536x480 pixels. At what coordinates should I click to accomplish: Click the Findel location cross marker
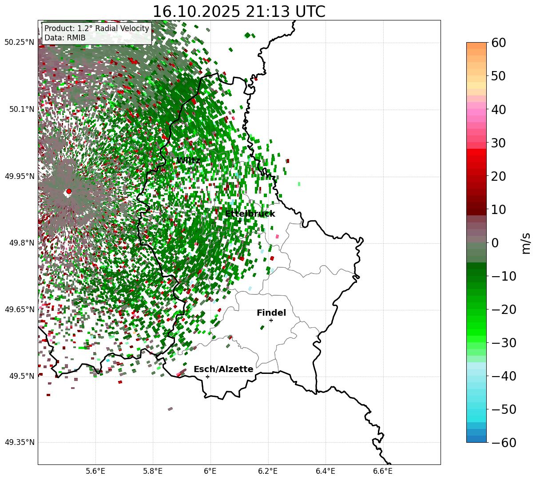[271, 320]
